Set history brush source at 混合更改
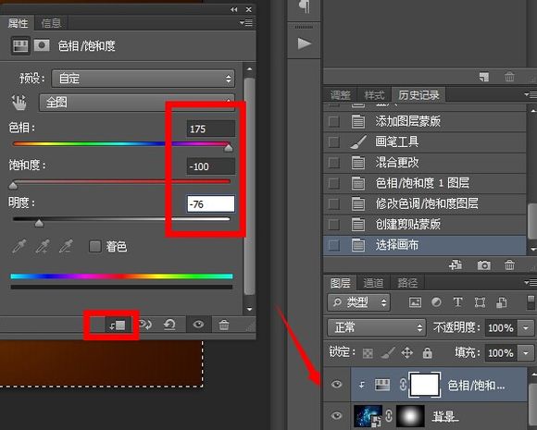Viewport: 537px width, 430px height. point(334,163)
